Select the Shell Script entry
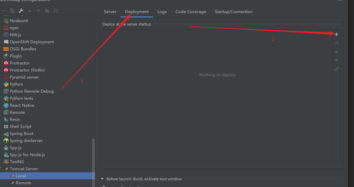Image resolution: width=354 pixels, height=187 pixels. (21, 127)
